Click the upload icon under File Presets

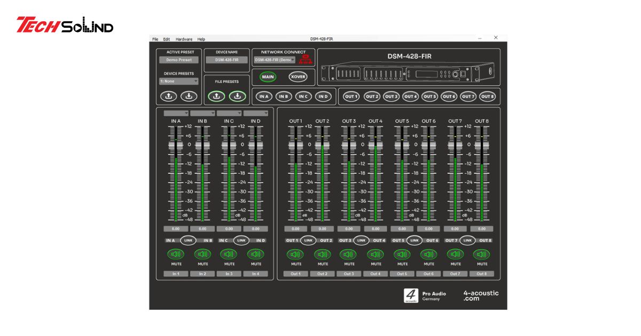click(216, 96)
